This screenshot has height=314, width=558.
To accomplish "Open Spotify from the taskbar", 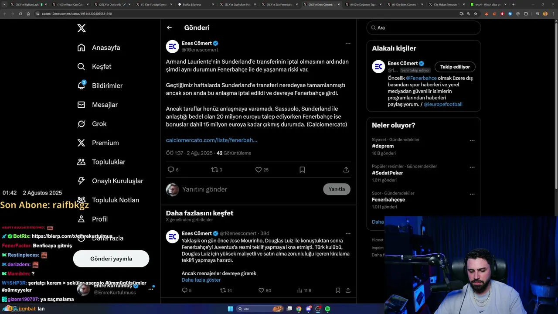I will pos(327,309).
